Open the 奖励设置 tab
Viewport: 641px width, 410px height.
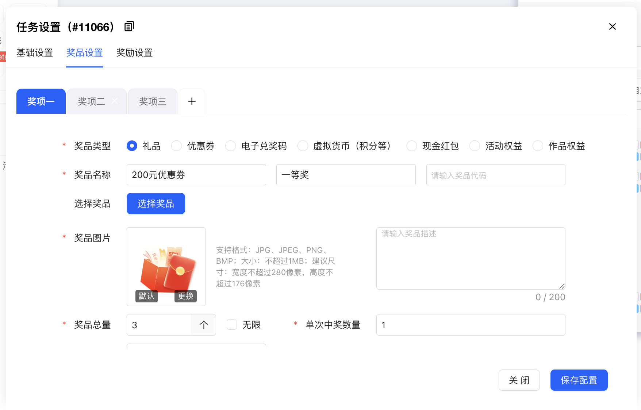(134, 53)
